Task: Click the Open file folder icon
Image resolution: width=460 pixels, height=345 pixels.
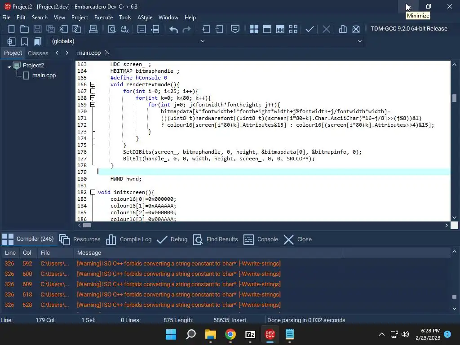Action: [24, 29]
